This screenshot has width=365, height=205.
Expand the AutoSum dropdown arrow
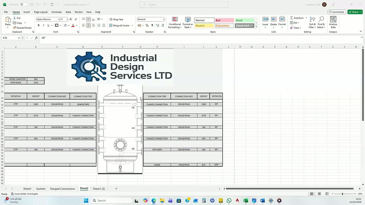[306, 18]
